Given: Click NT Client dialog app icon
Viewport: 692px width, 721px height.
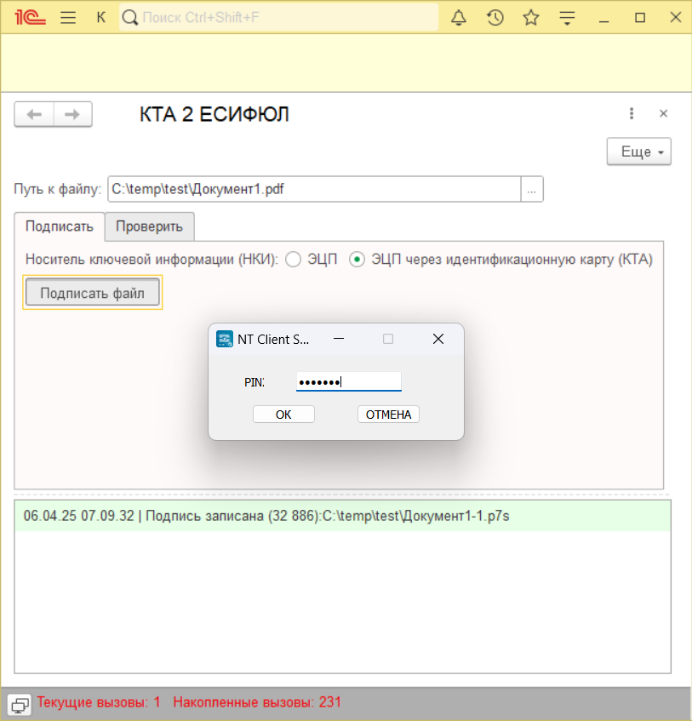Looking at the screenshot, I should coord(225,340).
